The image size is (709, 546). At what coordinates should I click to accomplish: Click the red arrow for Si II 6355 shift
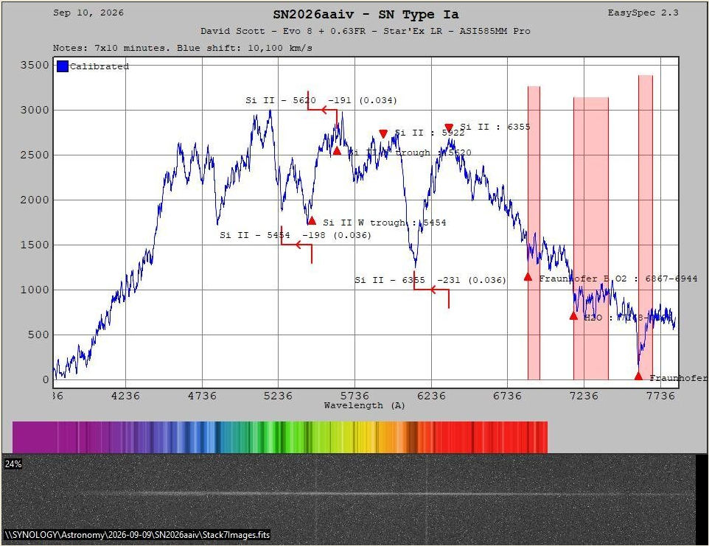pyautogui.click(x=431, y=290)
